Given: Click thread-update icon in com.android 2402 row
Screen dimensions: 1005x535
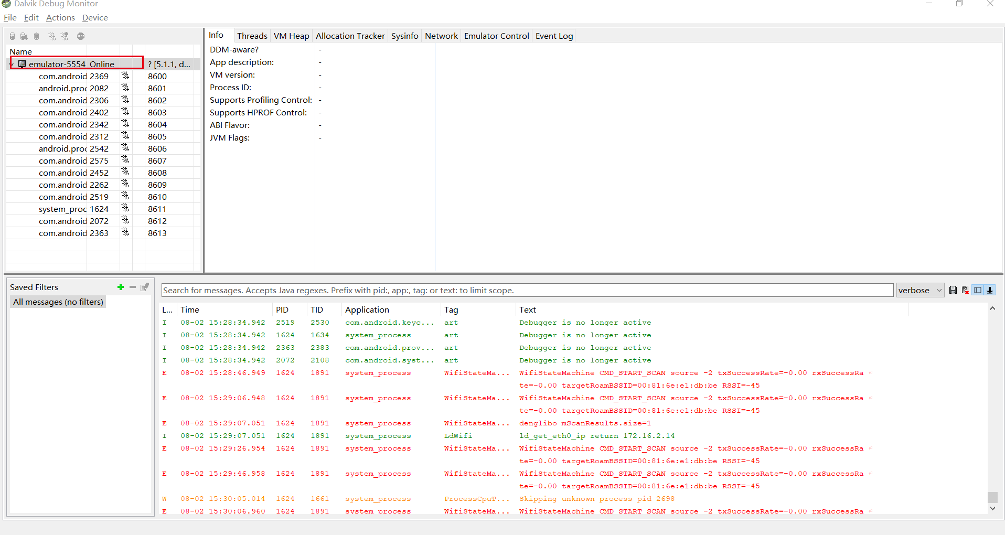Looking at the screenshot, I should pos(125,111).
